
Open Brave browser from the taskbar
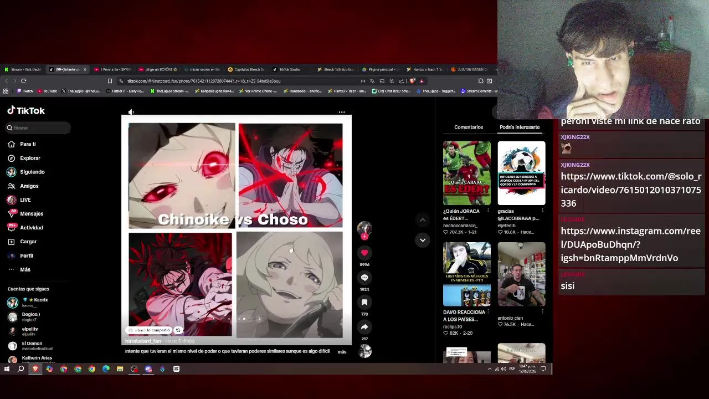pos(35,369)
